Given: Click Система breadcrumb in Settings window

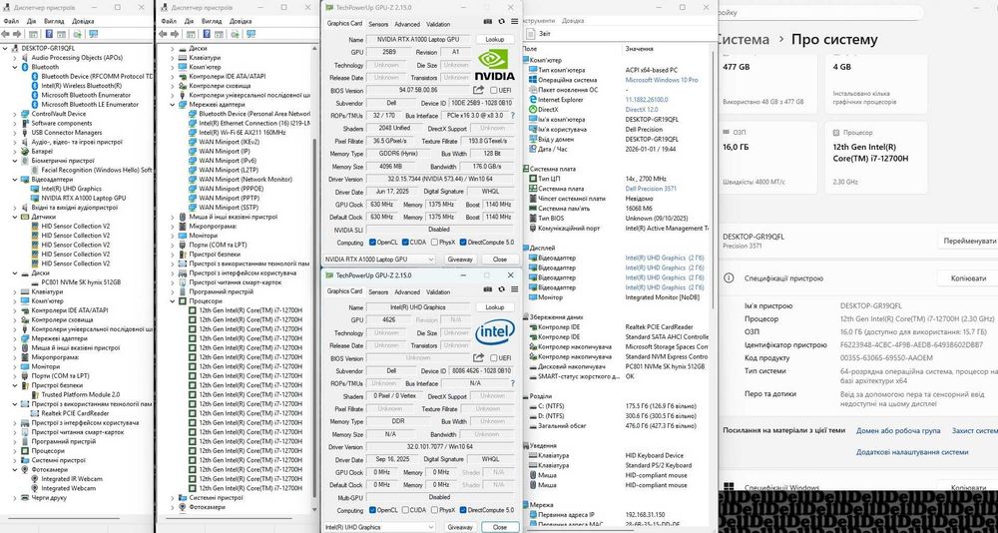Looking at the screenshot, I should pyautogui.click(x=743, y=40).
